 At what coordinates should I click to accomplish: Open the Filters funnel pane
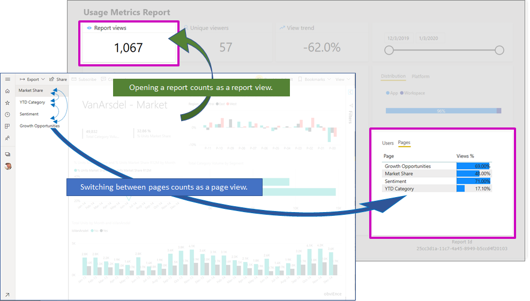[x=351, y=105]
